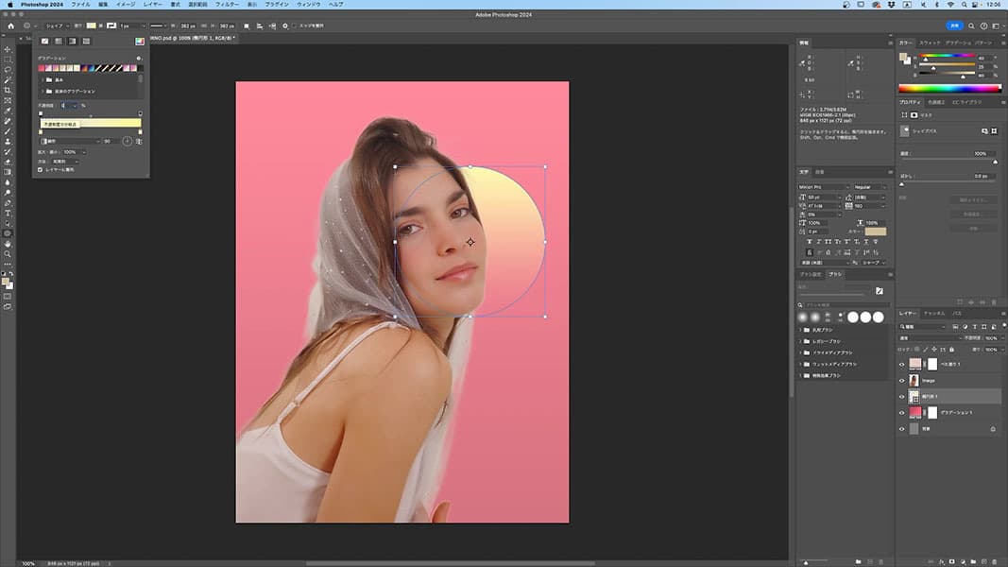Select the Zoom tool in the toolbar
Image resolution: width=1008 pixels, height=567 pixels.
click(8, 253)
